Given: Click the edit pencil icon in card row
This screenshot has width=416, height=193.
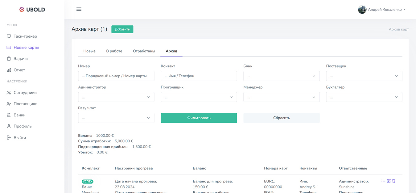Looking at the screenshot, I should [x=389, y=181].
